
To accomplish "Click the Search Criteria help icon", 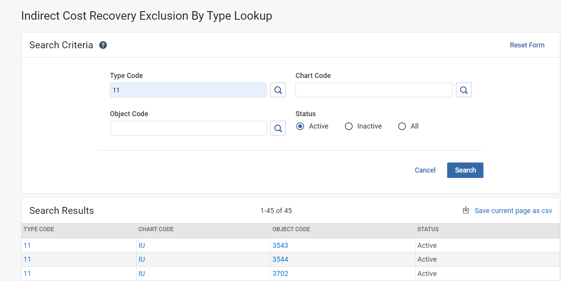I will [x=103, y=45].
